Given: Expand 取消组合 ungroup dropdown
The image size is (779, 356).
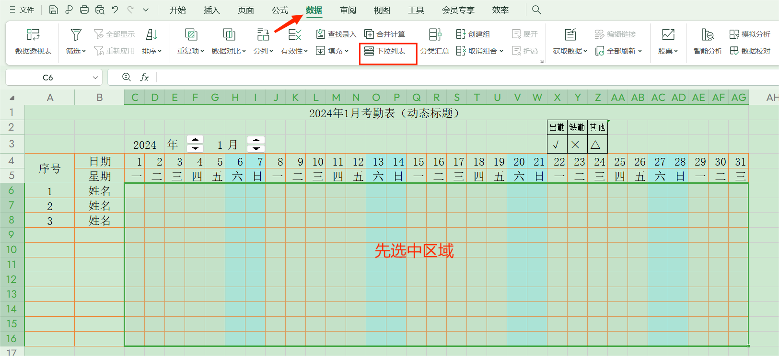Looking at the screenshot, I should [x=501, y=51].
